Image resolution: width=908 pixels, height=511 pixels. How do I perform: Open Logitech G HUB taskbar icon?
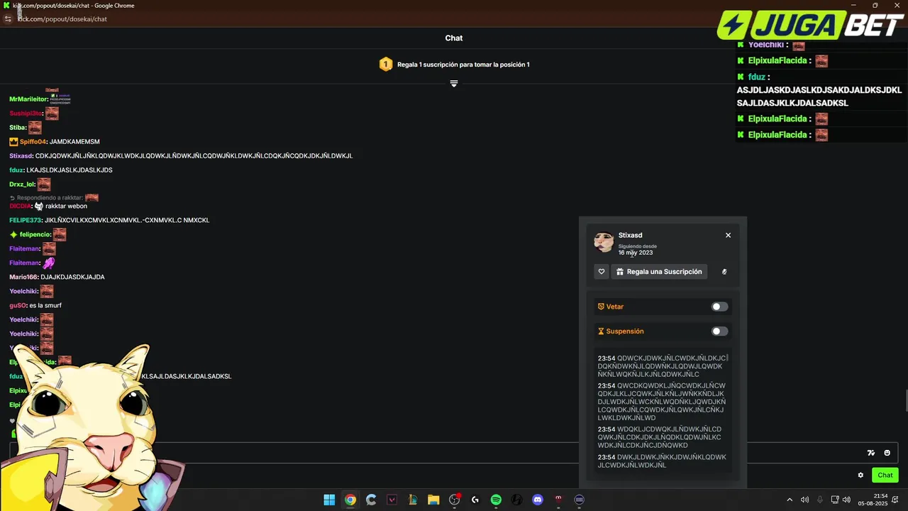[475, 500]
